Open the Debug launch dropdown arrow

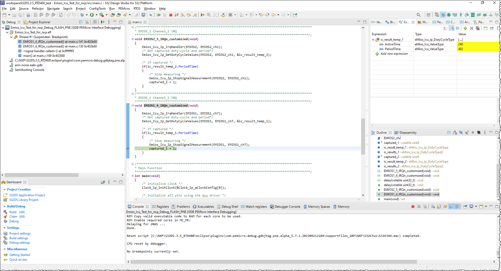(87, 15)
